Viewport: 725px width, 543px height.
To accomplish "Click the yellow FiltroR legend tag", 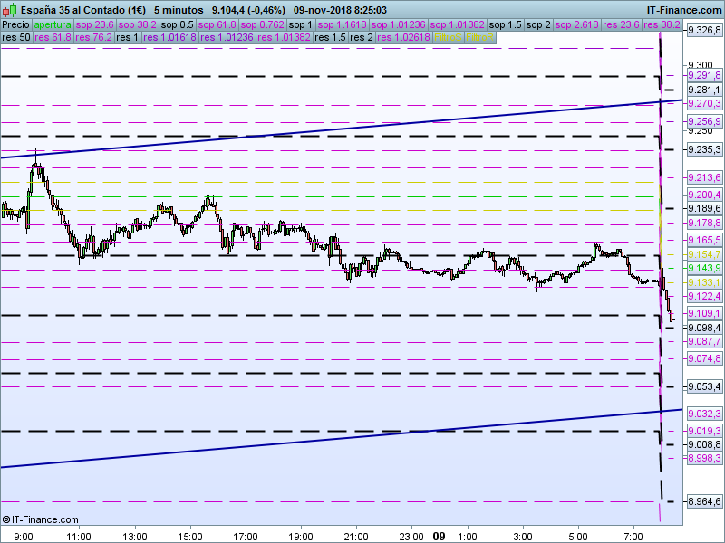I will coord(480,37).
